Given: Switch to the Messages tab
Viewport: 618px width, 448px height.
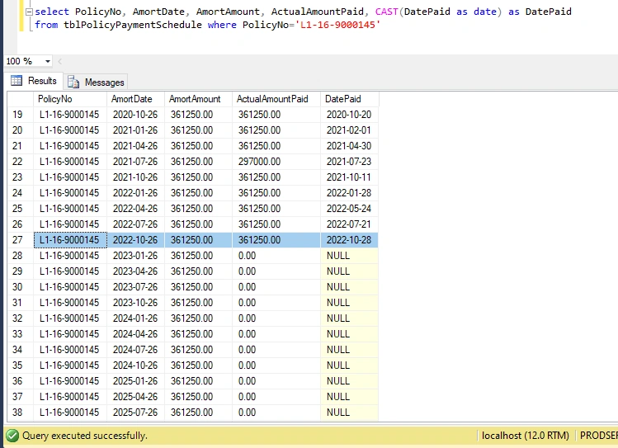Looking at the screenshot, I should pyautogui.click(x=96, y=82).
